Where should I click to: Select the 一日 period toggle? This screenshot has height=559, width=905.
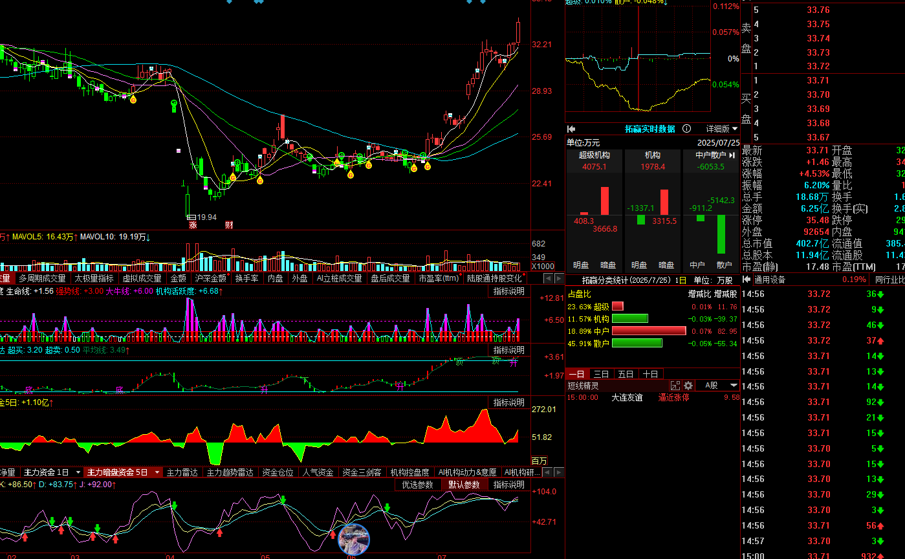pyautogui.click(x=577, y=374)
